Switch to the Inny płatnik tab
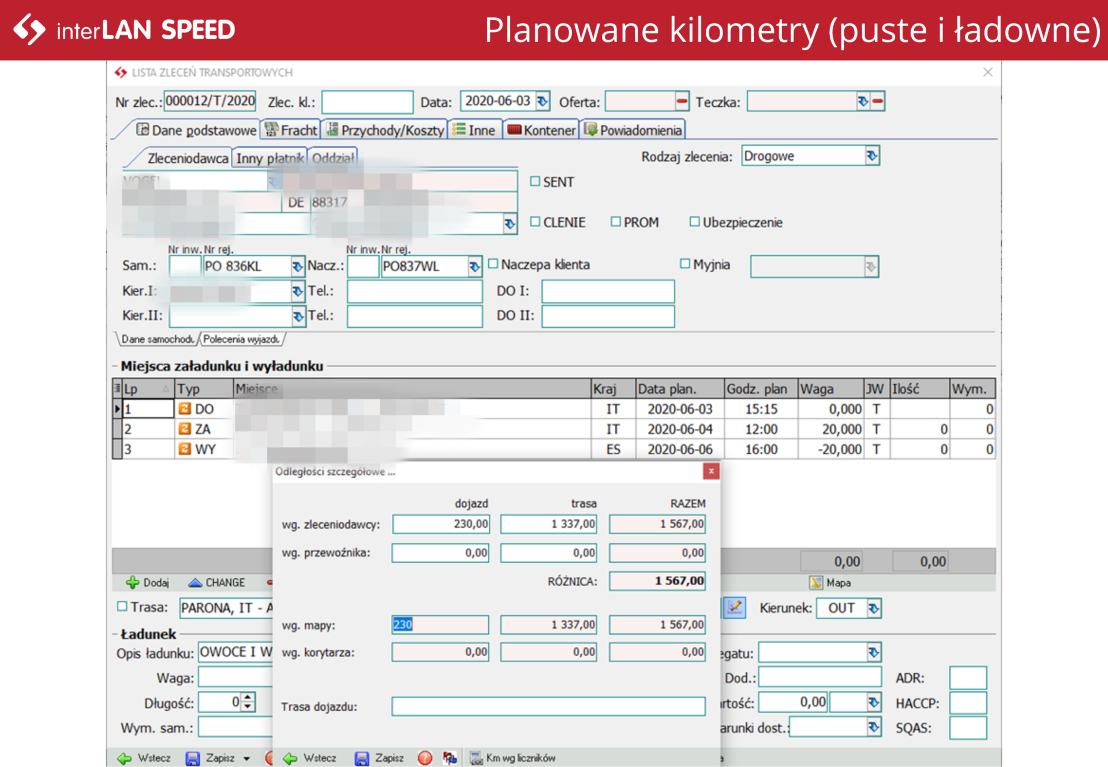1108x767 pixels. point(269,158)
